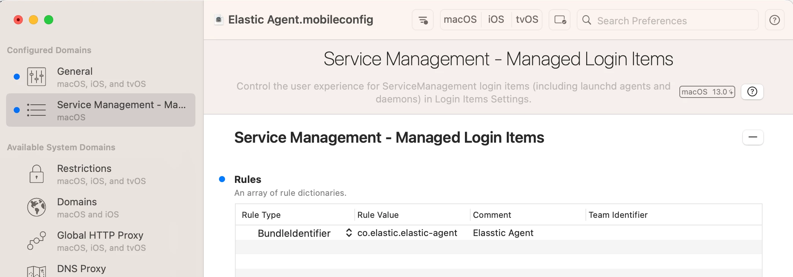Select Global HTTP Proxy sidebar item
This screenshot has width=793, height=277.
pyautogui.click(x=101, y=241)
